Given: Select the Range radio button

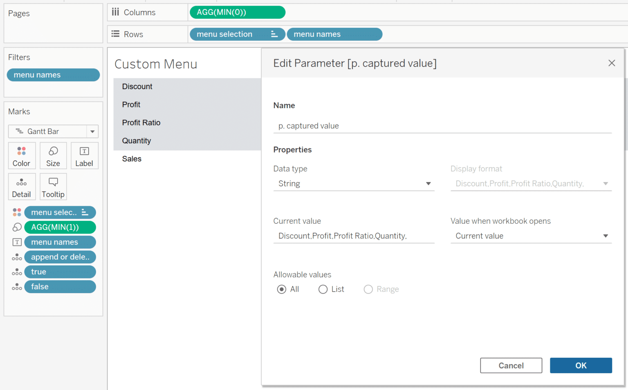Looking at the screenshot, I should click(368, 289).
